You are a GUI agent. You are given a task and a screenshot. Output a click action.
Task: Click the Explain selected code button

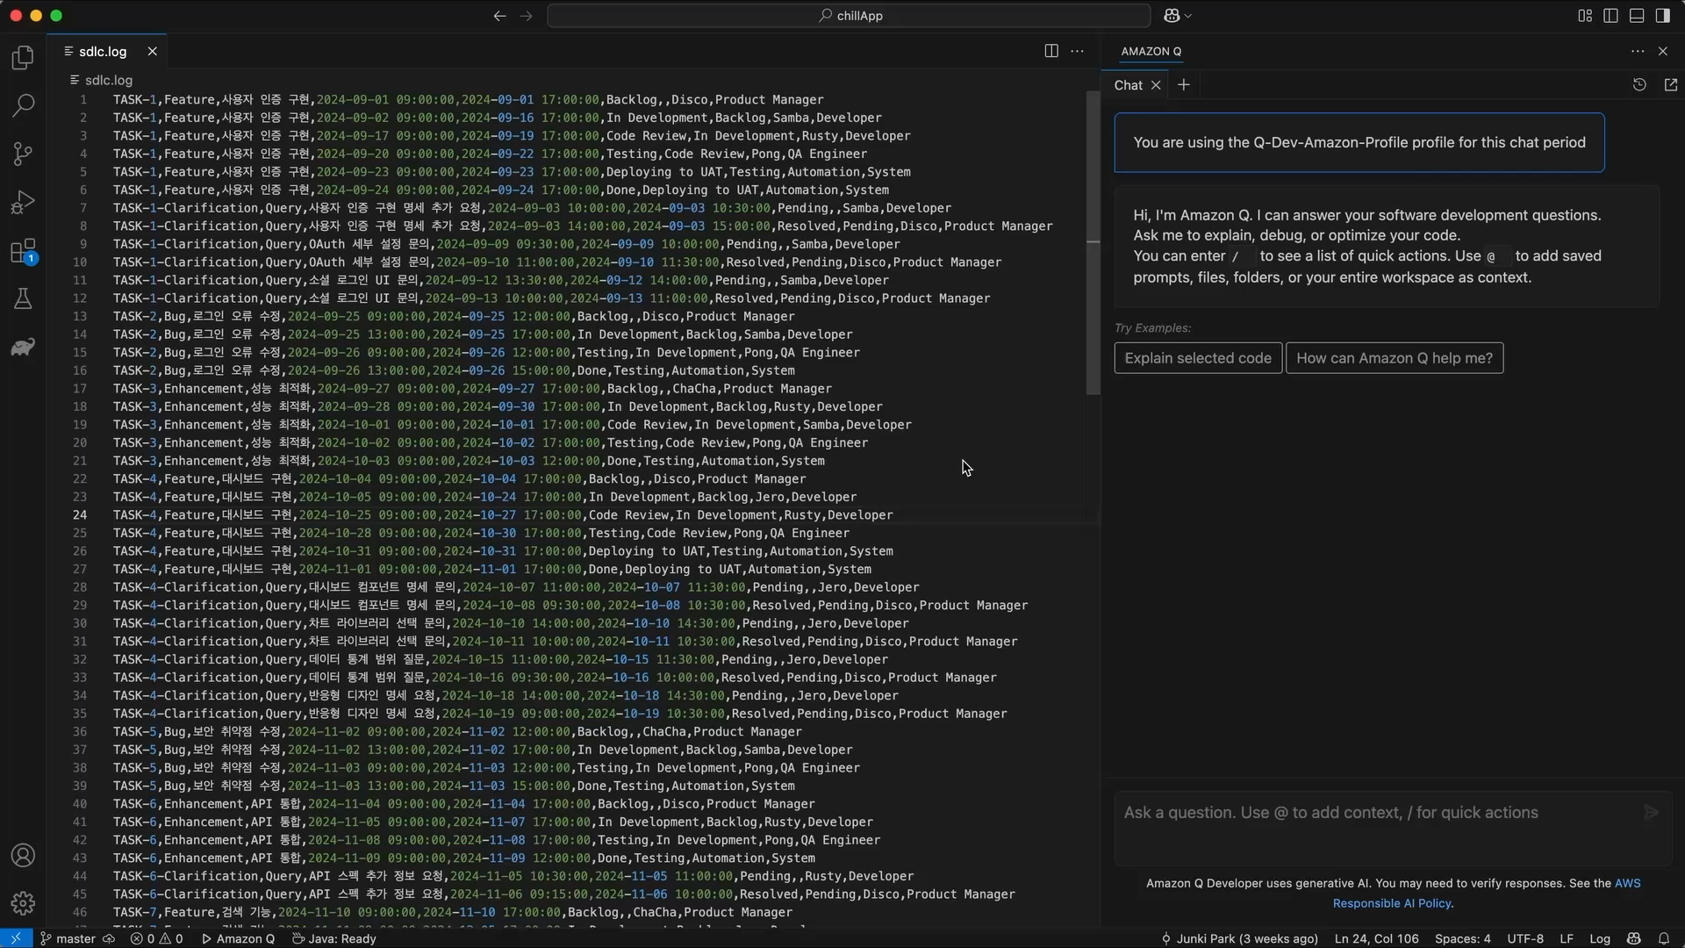click(x=1197, y=358)
